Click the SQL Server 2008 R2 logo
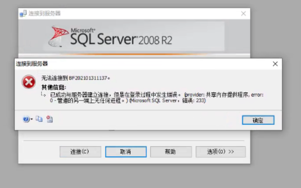 [x=111, y=36]
